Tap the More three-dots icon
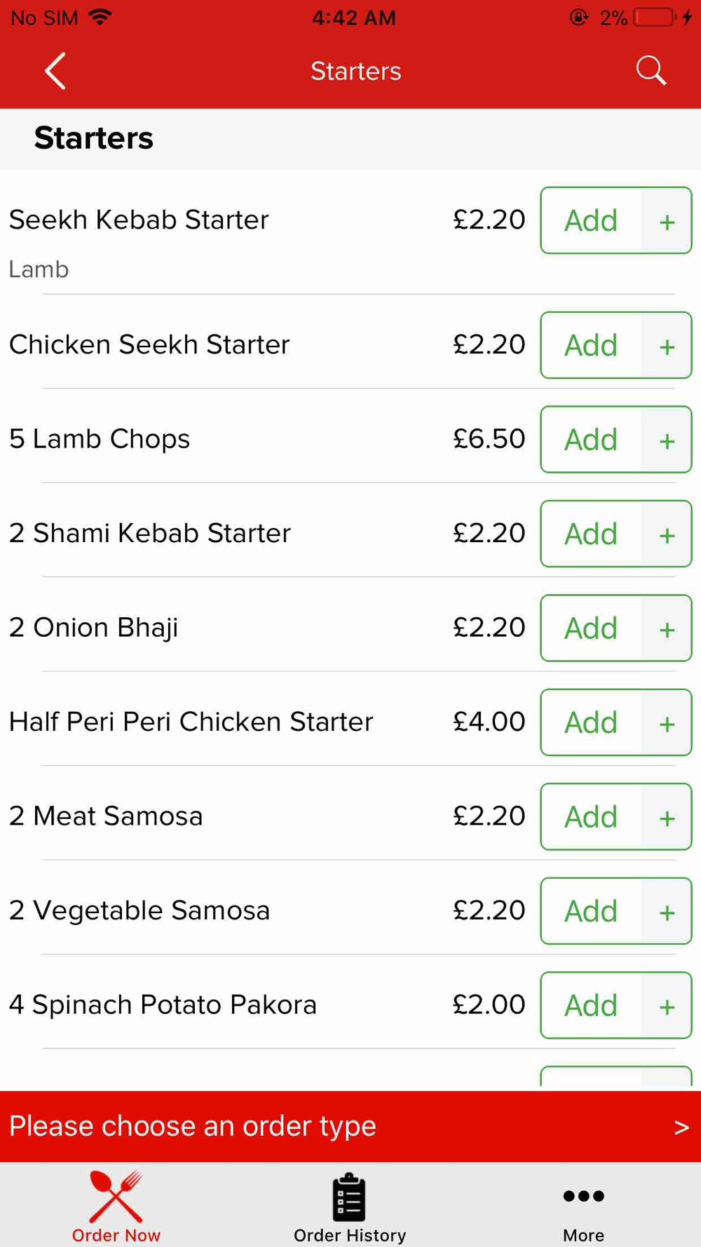Viewport: 701px width, 1247px height. click(583, 1196)
